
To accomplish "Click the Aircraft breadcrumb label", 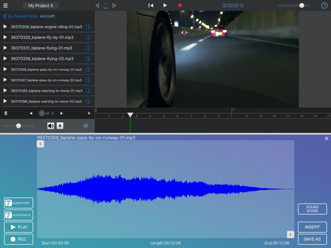I will [47, 16].
